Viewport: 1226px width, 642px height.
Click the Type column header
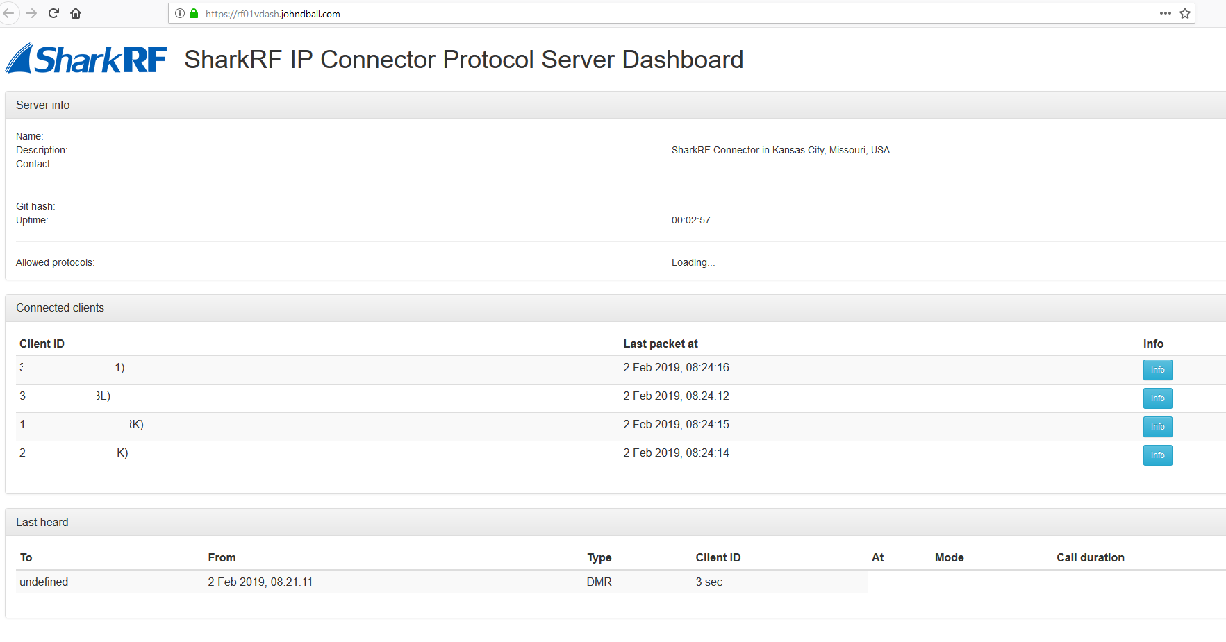point(599,557)
